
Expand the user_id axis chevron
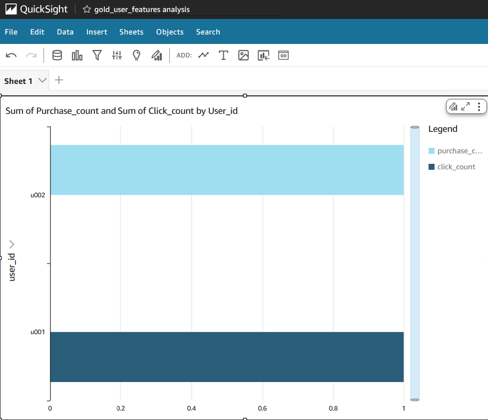pos(12,244)
